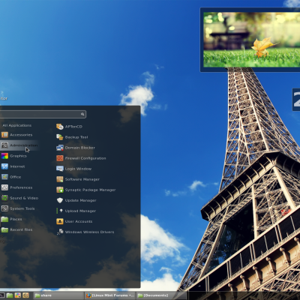Click the Upload Manager text label
This screenshot has height=300, width=300.
pos(80,211)
